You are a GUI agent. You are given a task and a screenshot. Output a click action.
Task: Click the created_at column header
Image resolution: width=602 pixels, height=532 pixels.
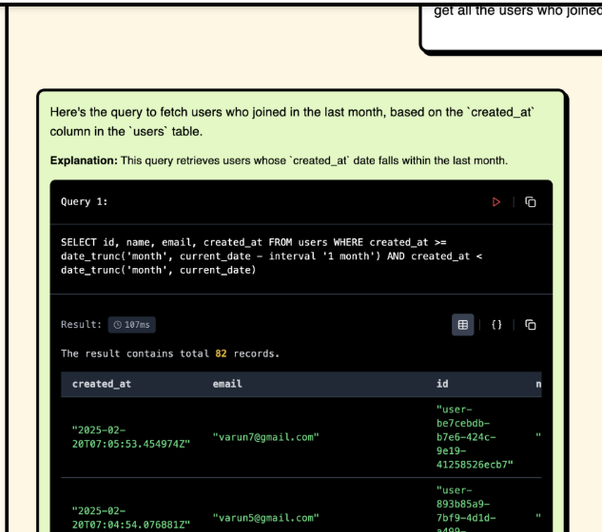[101, 384]
